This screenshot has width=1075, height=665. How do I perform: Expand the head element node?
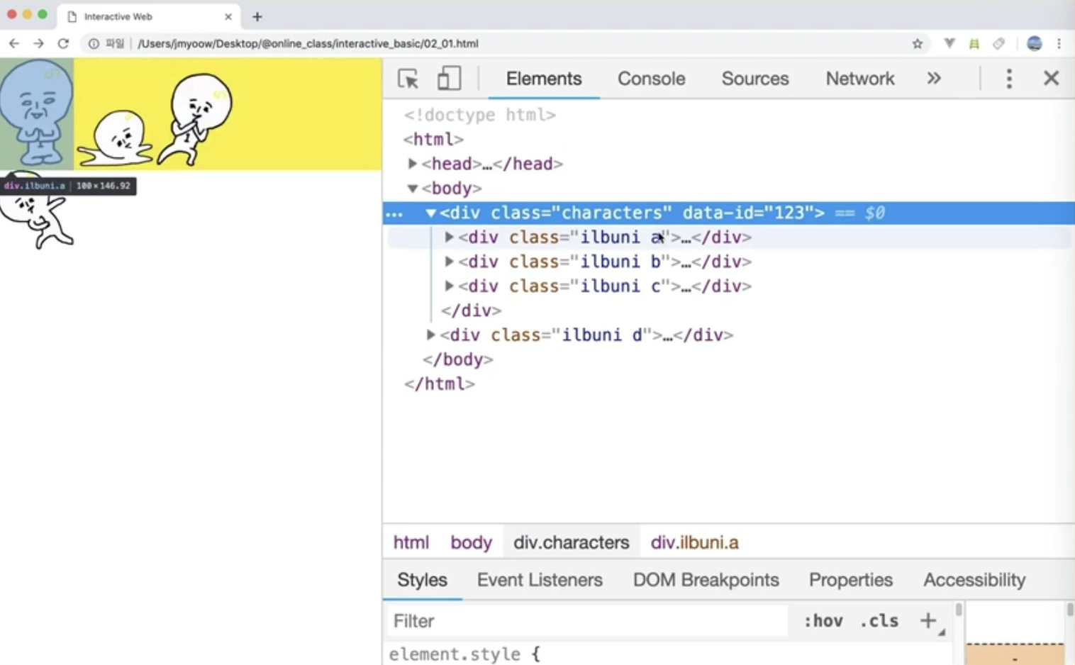pyautogui.click(x=412, y=164)
